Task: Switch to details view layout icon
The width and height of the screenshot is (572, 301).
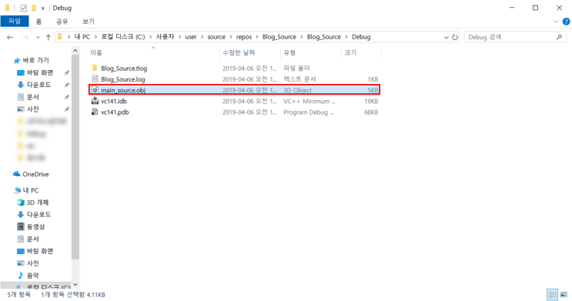Action: coord(552,294)
